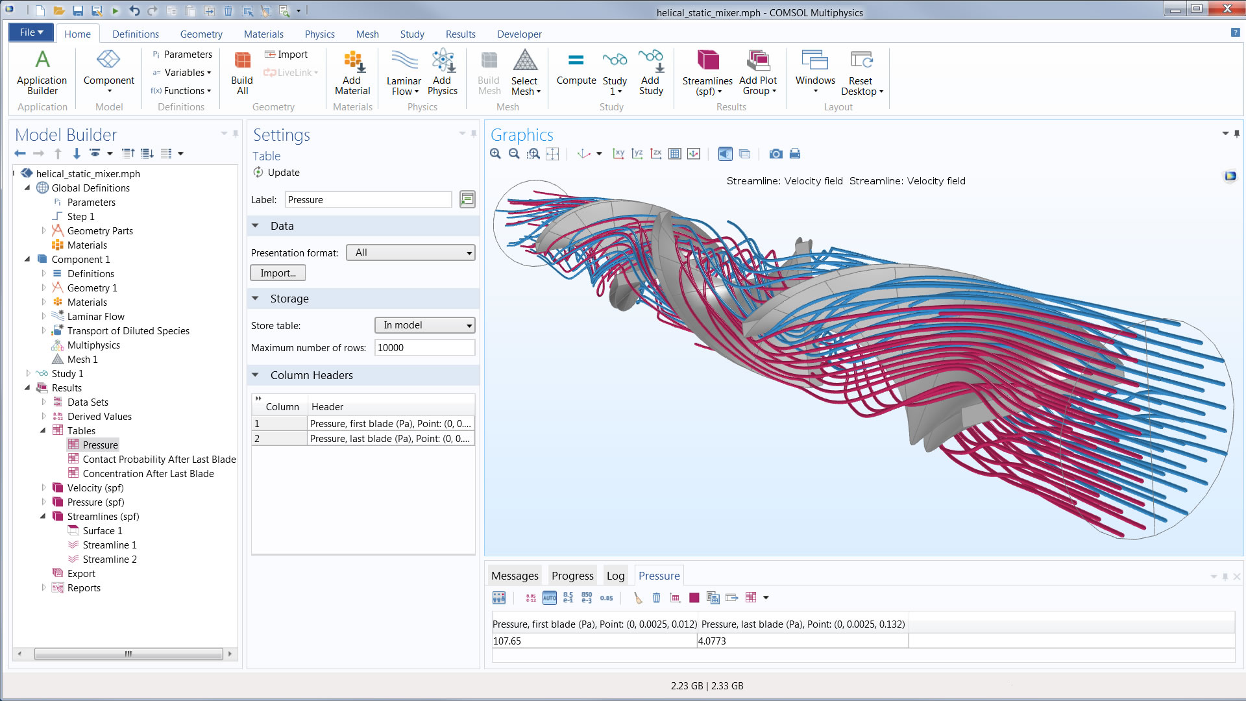The width and height of the screenshot is (1246, 701).
Task: Open the Definitions ribbon tab
Action: click(x=135, y=34)
